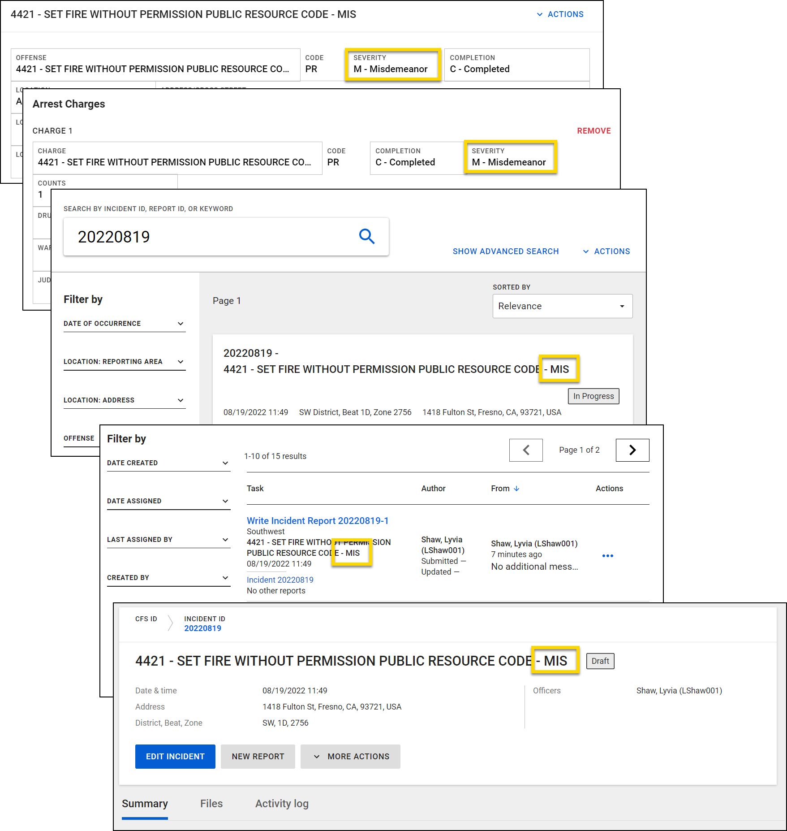Open the More Actions dropdown menu

[350, 757]
